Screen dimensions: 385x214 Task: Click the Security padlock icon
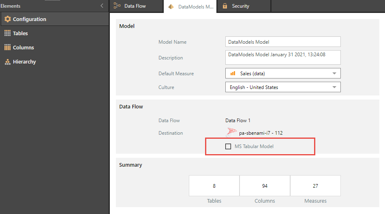[225, 6]
